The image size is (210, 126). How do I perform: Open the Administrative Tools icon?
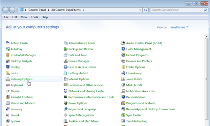pyautogui.click(x=66, y=43)
